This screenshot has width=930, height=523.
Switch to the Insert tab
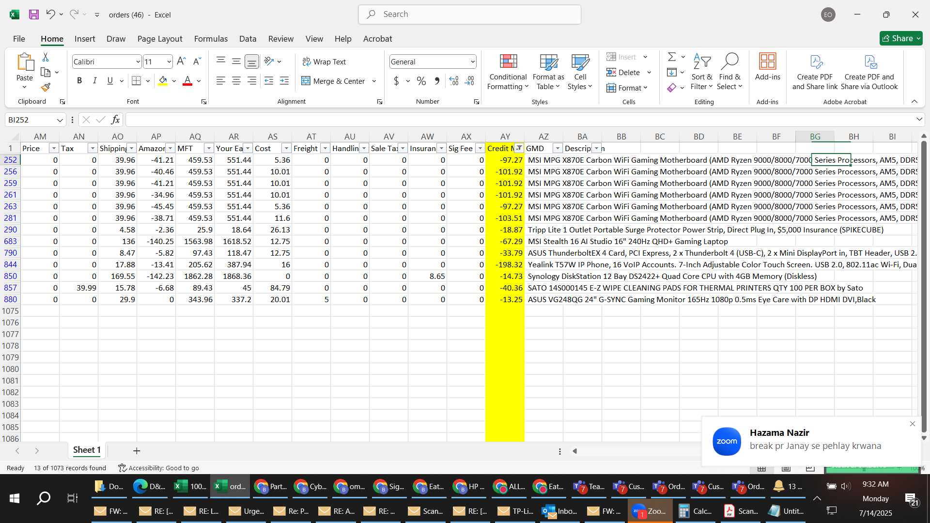click(85, 39)
